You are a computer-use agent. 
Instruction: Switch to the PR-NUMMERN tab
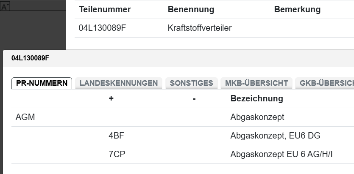[x=42, y=83]
